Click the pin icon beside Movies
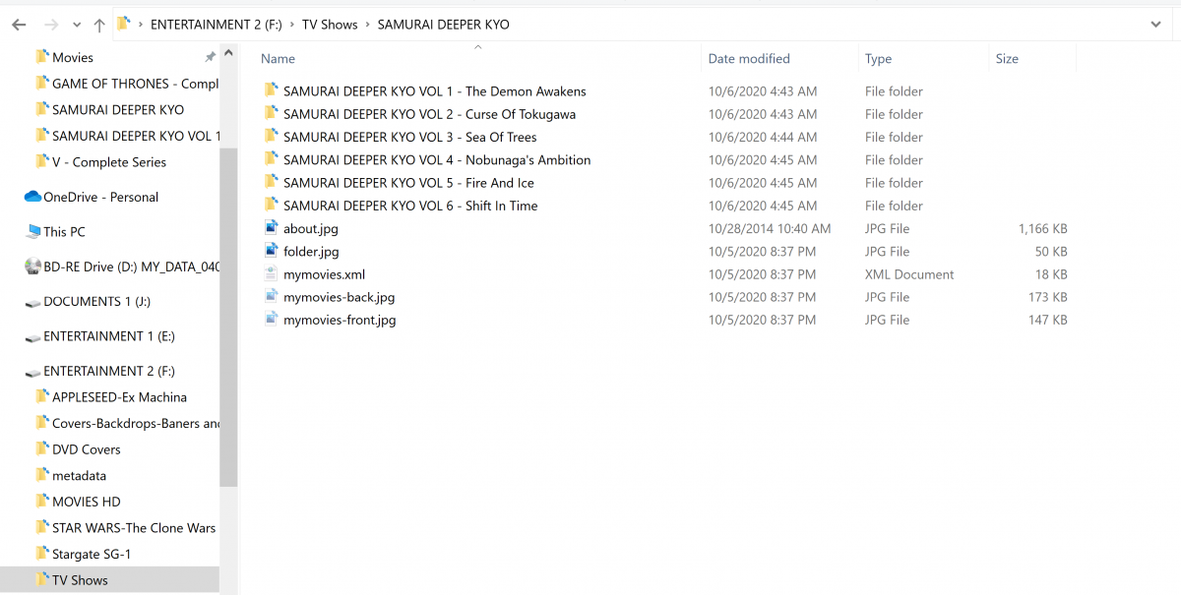Image resolution: width=1181 pixels, height=595 pixels. [x=210, y=58]
